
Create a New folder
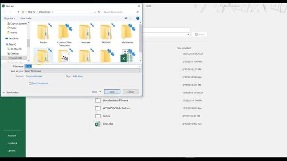[26, 18]
